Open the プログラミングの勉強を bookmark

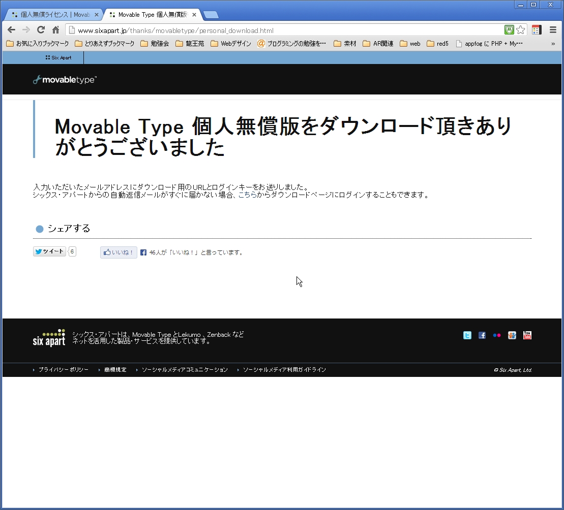tap(292, 44)
